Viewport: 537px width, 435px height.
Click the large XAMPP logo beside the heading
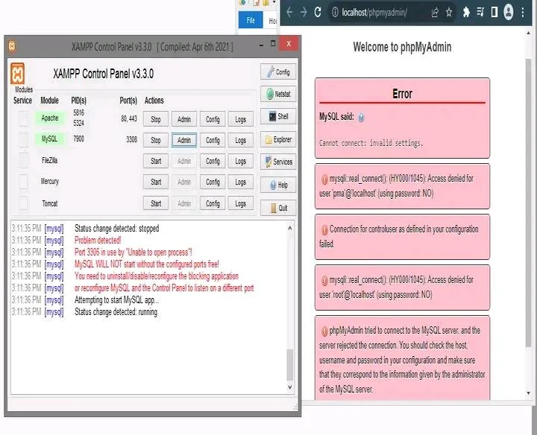17,73
